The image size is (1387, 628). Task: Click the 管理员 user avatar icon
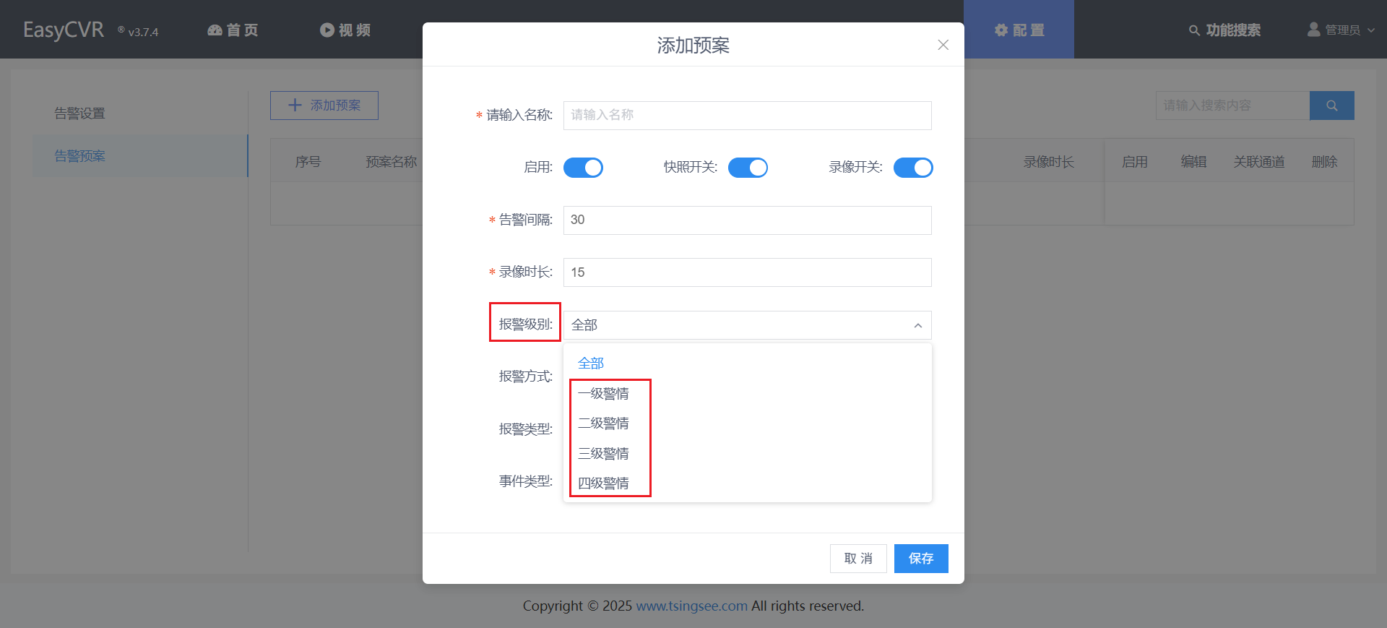pyautogui.click(x=1314, y=30)
